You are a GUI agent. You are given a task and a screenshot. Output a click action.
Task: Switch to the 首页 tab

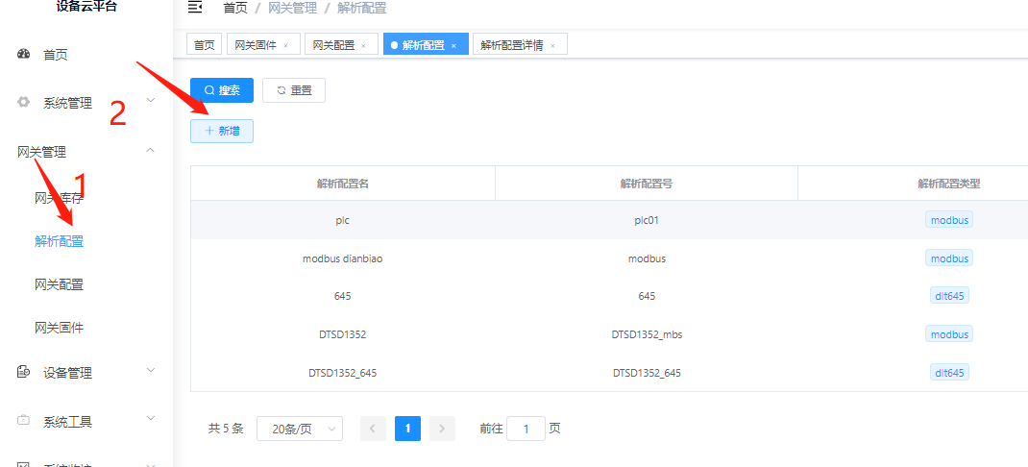point(204,44)
